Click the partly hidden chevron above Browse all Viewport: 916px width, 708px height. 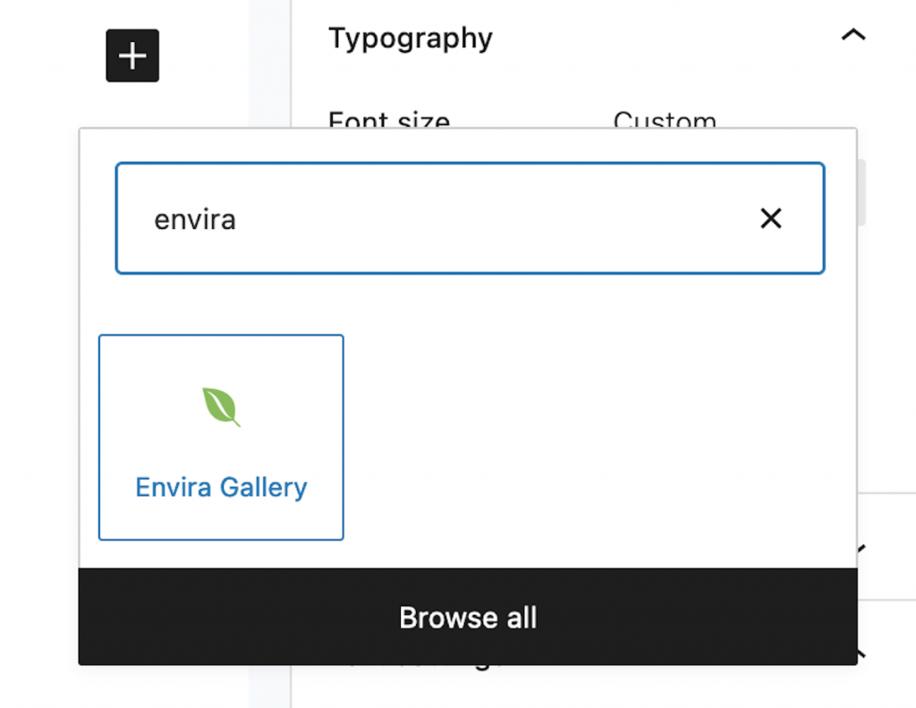click(x=861, y=547)
